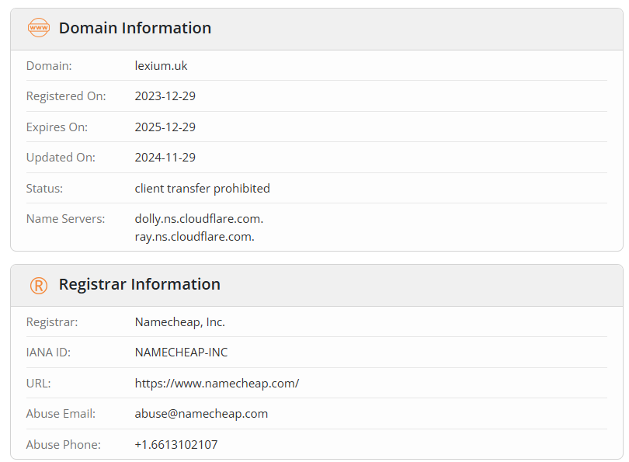
Task: Click the IANA ID label
Action: (x=48, y=353)
